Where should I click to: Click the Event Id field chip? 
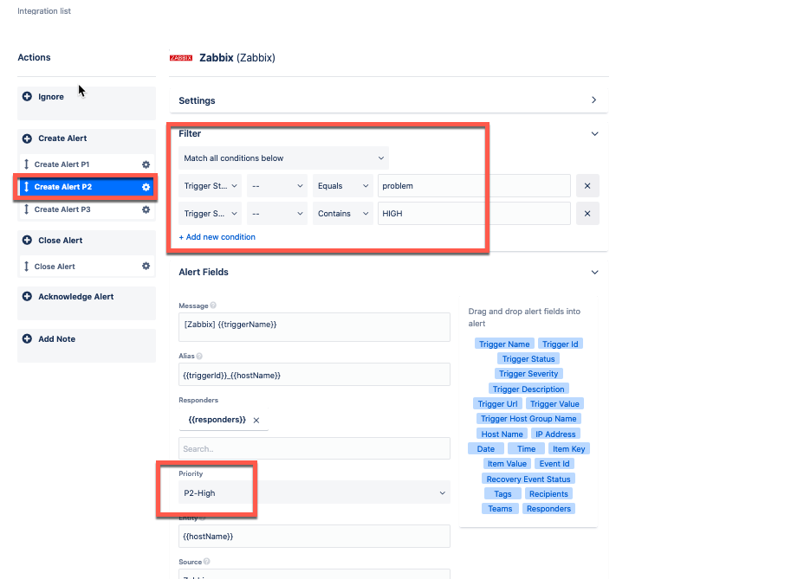554,464
